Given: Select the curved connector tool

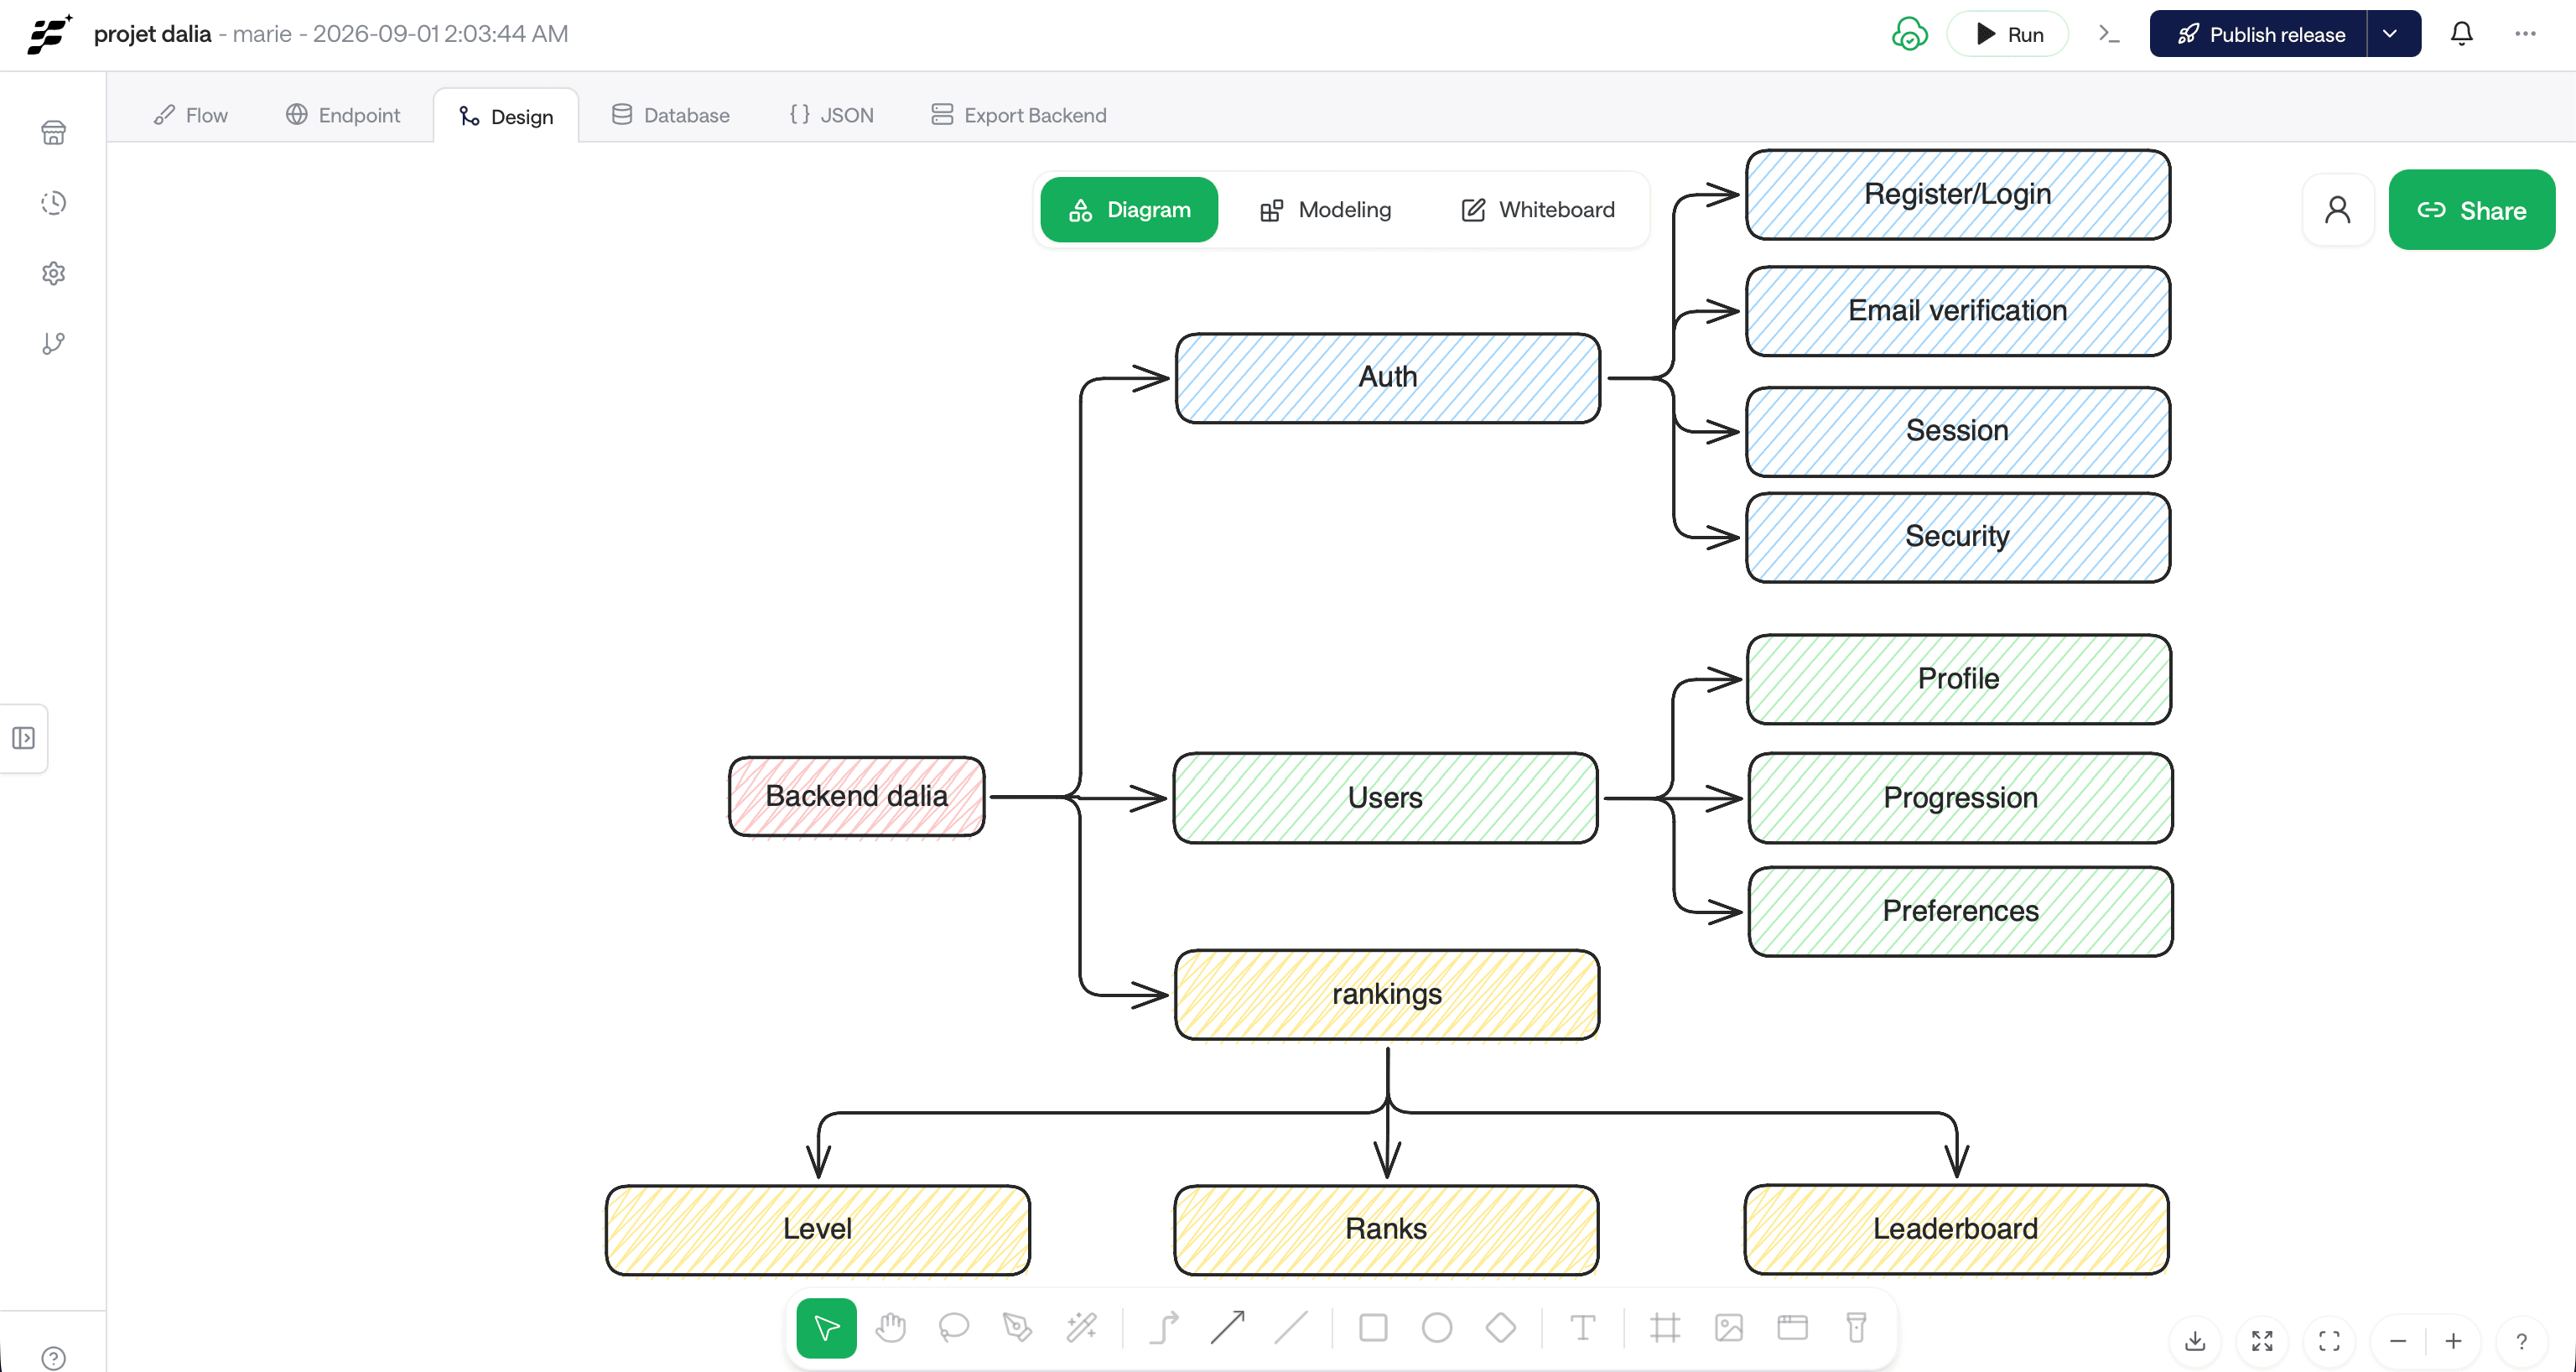Looking at the screenshot, I should coord(1164,1328).
